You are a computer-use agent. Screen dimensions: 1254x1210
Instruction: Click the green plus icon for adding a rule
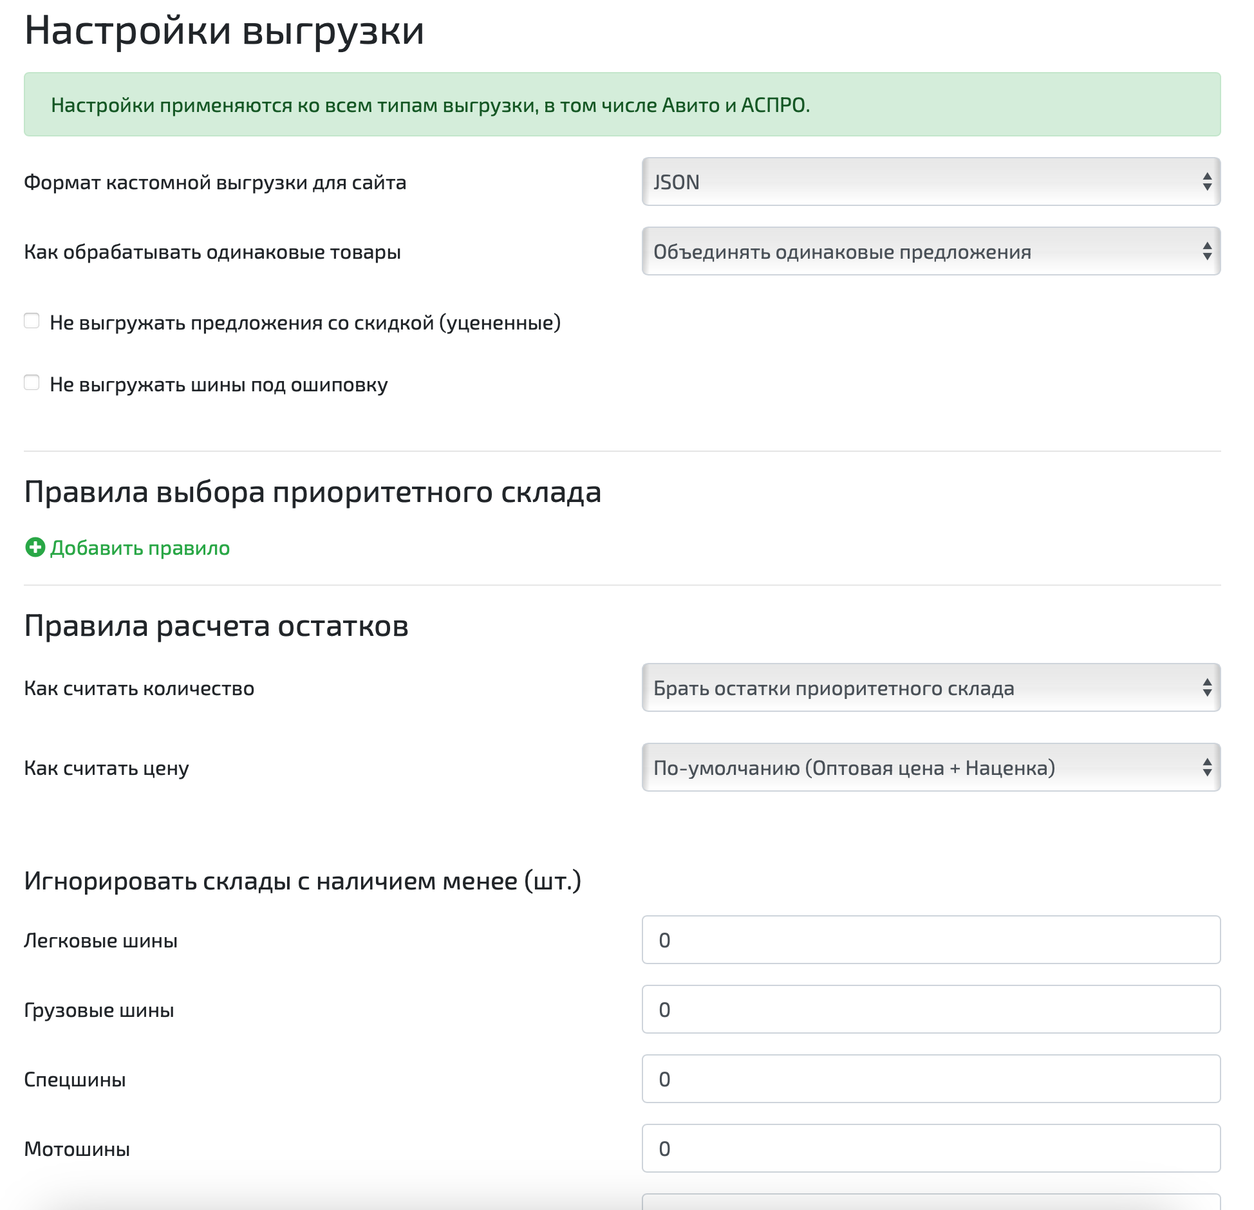point(35,548)
